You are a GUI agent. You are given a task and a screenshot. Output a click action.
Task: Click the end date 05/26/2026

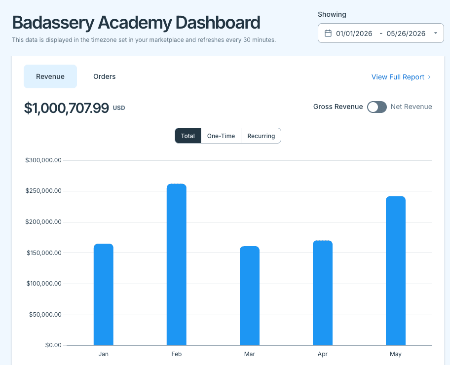406,34
